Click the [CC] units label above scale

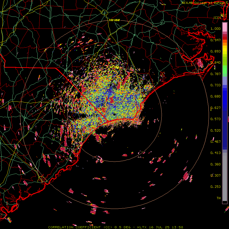click(x=217, y=18)
